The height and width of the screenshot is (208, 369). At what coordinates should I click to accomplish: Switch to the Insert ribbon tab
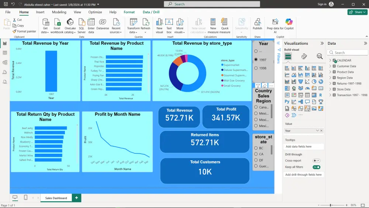pos(40,12)
